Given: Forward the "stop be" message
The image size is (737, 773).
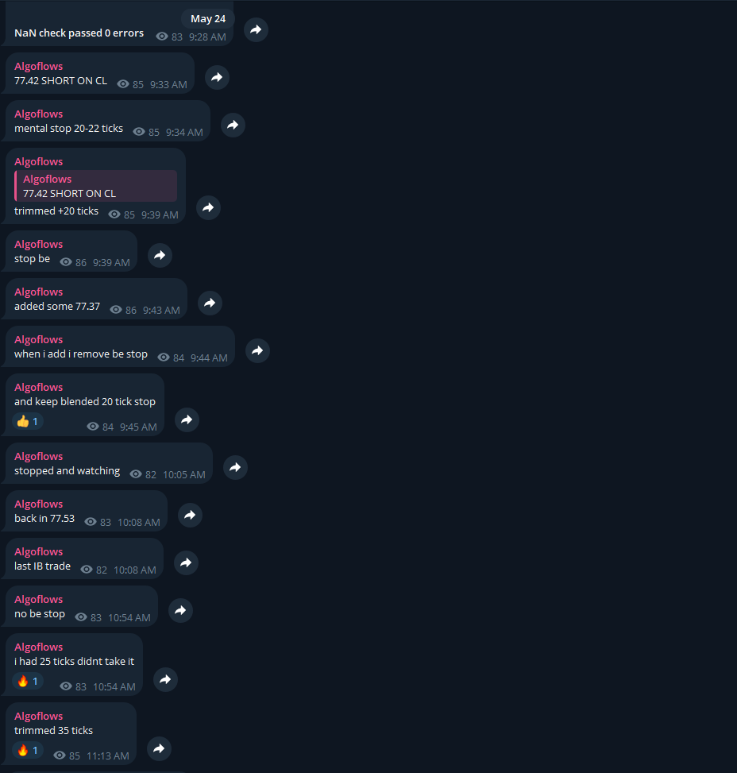Looking at the screenshot, I should [160, 255].
